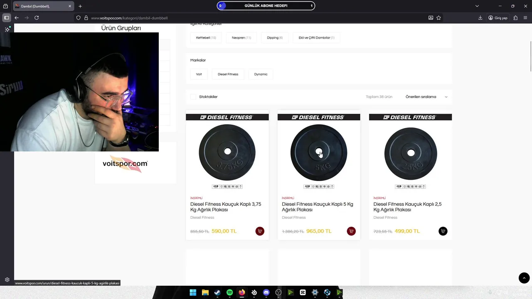
Task: Add the 499,00 TL plate to cart
Action: [443, 231]
